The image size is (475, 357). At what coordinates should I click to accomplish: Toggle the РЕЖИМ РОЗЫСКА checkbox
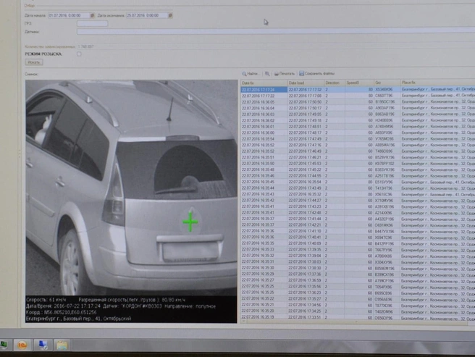(x=79, y=54)
